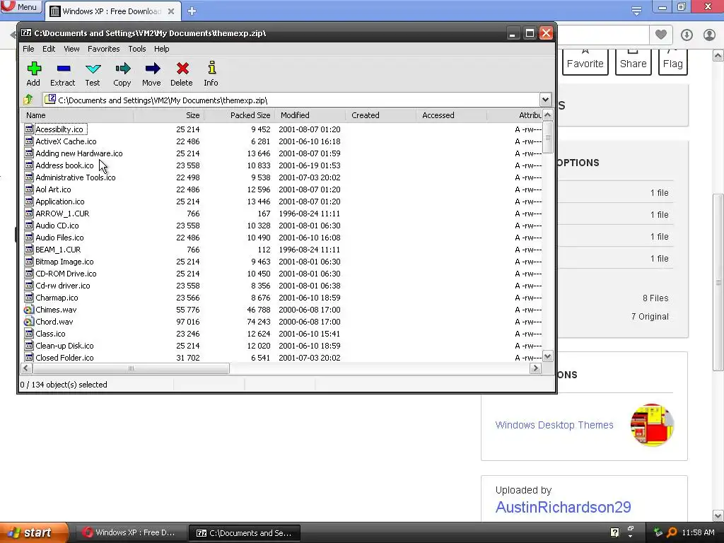Viewport: 724px width, 543px height.
Task: Click the help tray icon in taskbar
Action: (614, 532)
